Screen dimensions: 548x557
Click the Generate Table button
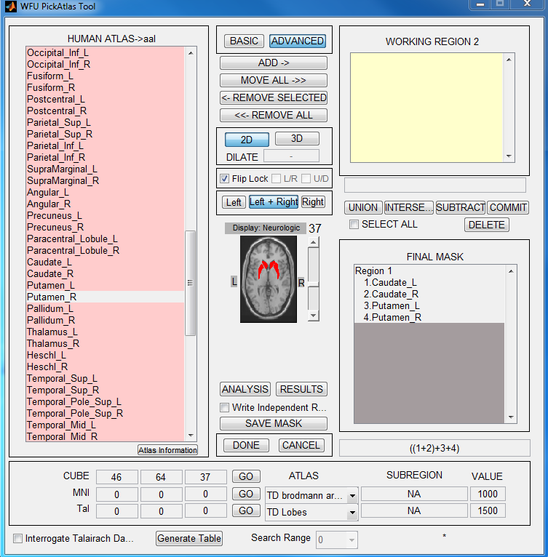click(x=189, y=538)
